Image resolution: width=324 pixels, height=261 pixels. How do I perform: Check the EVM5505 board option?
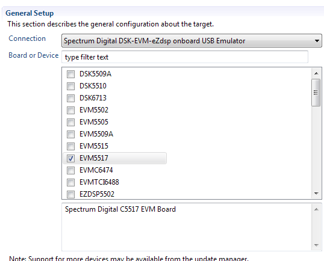[x=70, y=122]
